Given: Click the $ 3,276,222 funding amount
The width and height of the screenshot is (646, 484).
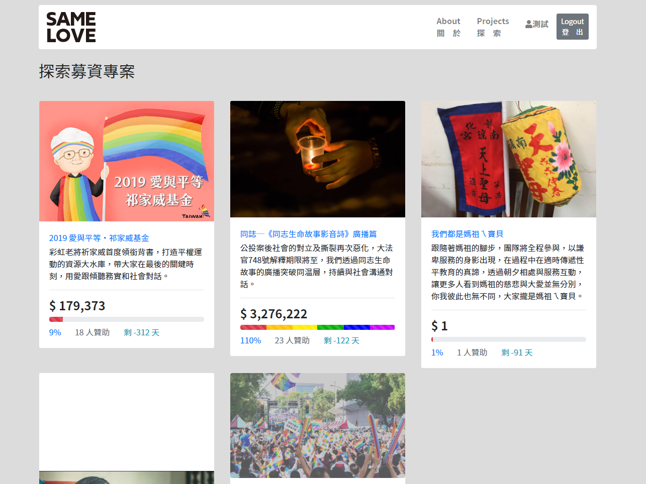Looking at the screenshot, I should pyautogui.click(x=273, y=314).
